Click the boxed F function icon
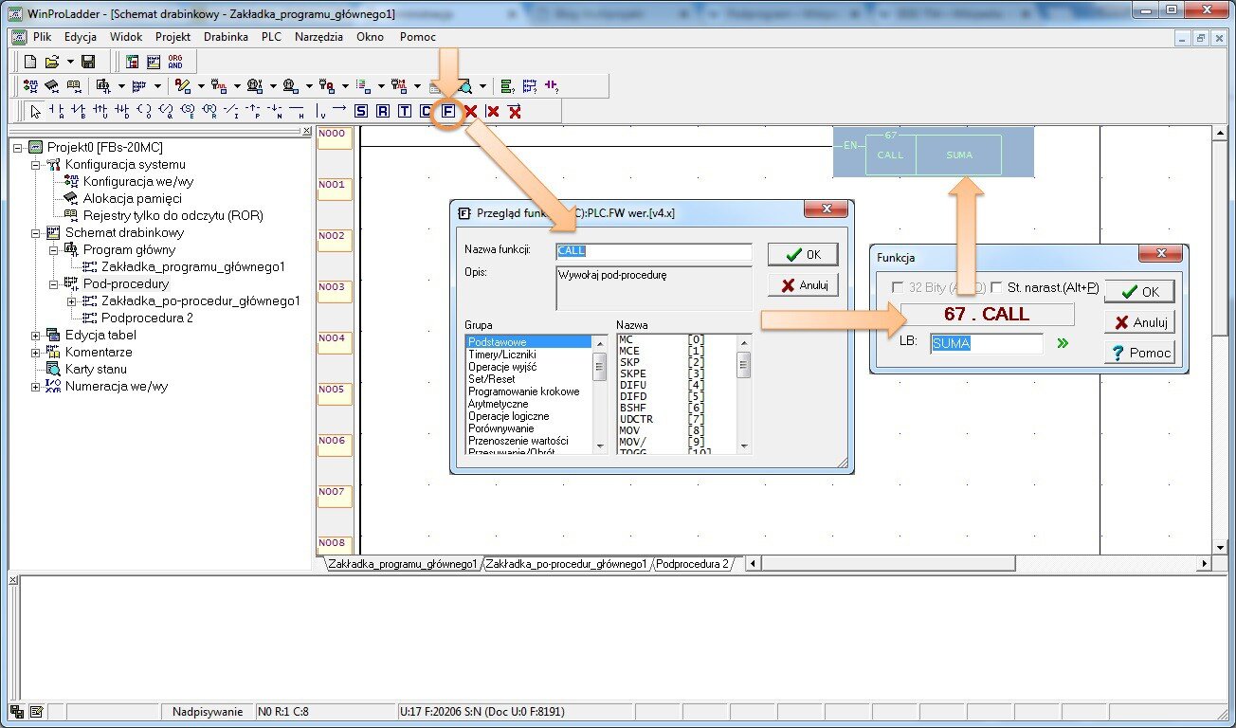The height and width of the screenshot is (728, 1236). pyautogui.click(x=447, y=112)
